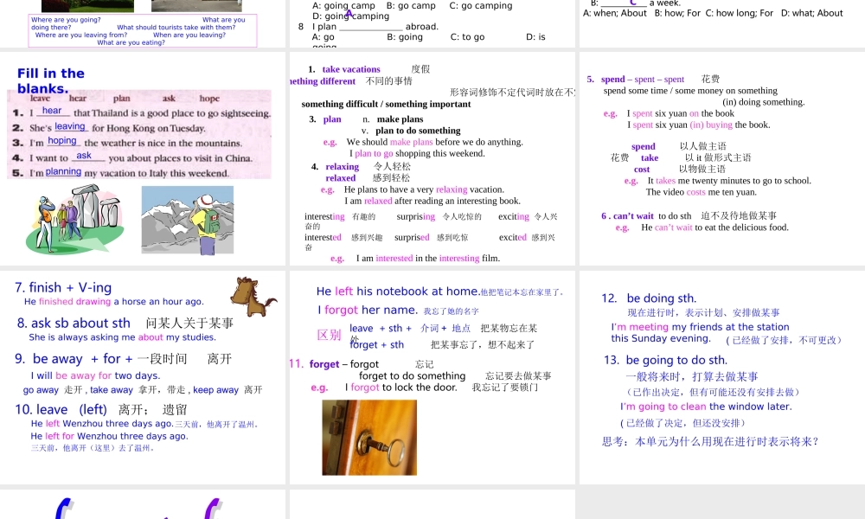Click 'I will be away for two days.' sentence
Screen dimensions: 865x519
[x=95, y=375]
